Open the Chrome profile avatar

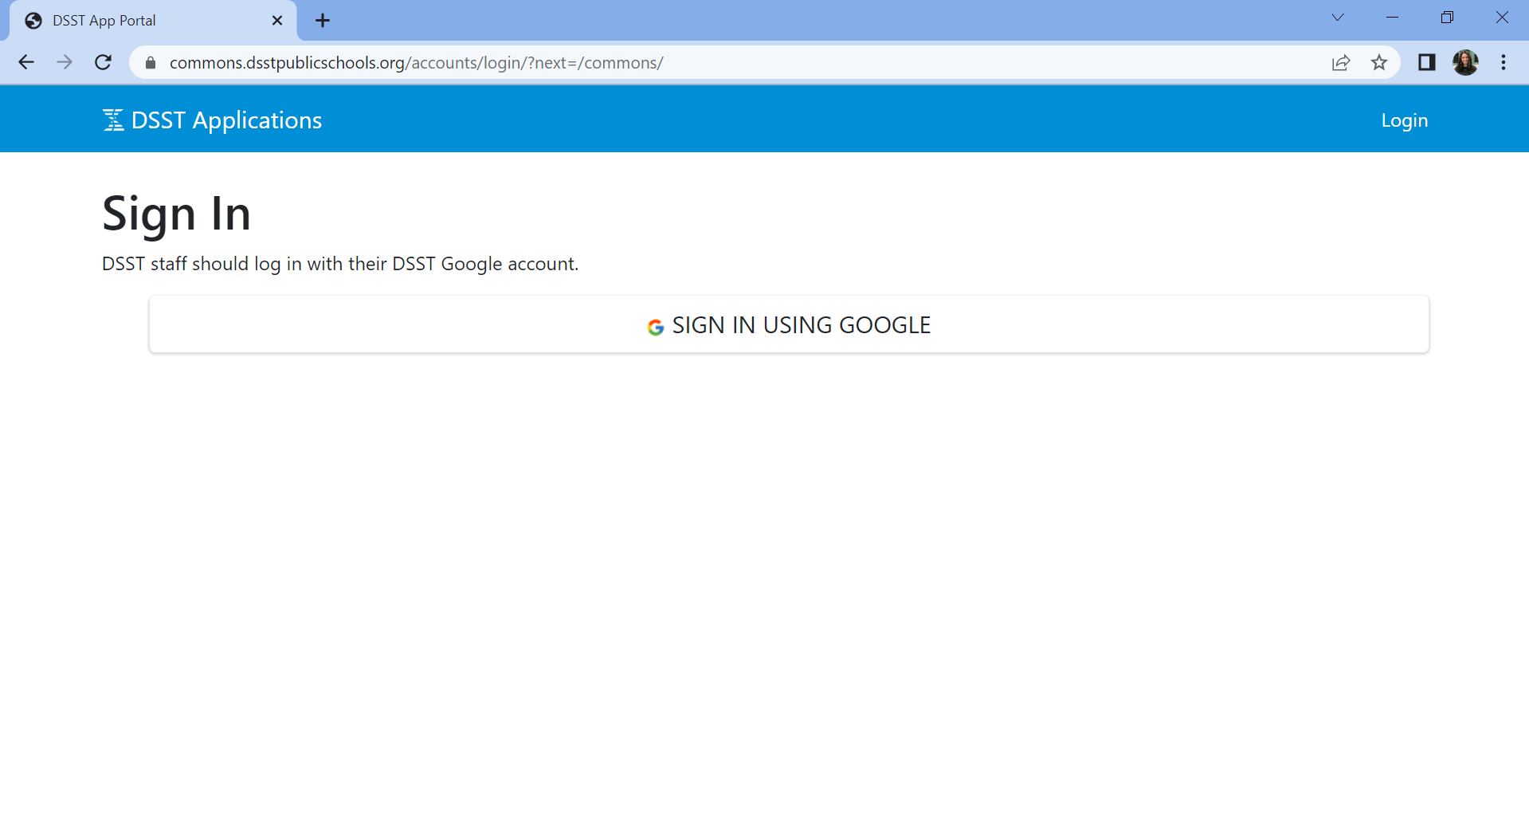(1465, 63)
